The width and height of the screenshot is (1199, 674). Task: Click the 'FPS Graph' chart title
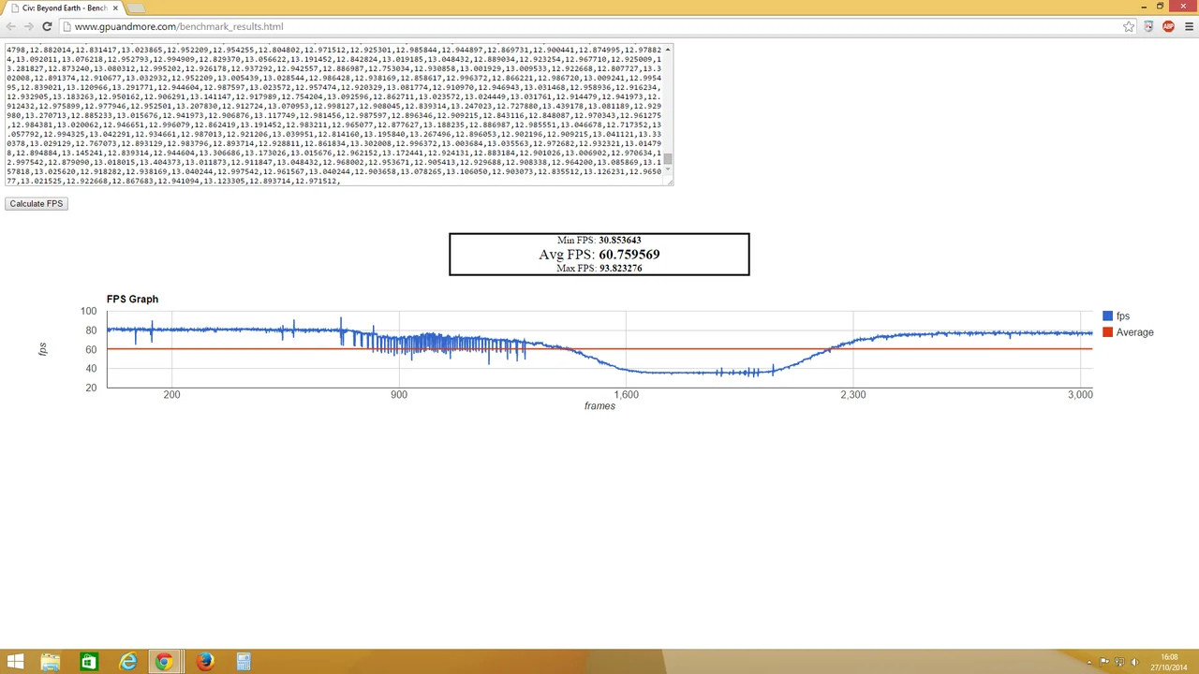pos(132,299)
